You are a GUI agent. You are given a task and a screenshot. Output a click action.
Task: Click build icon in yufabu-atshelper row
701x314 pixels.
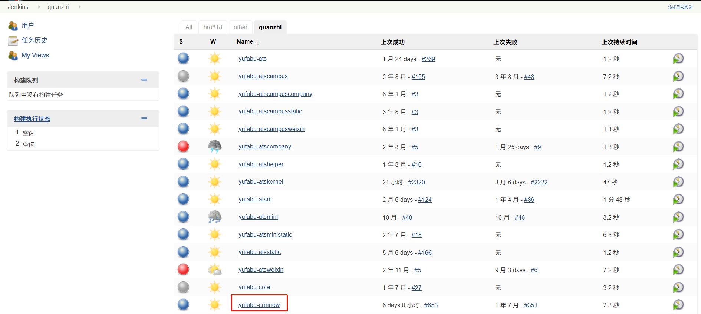678,164
